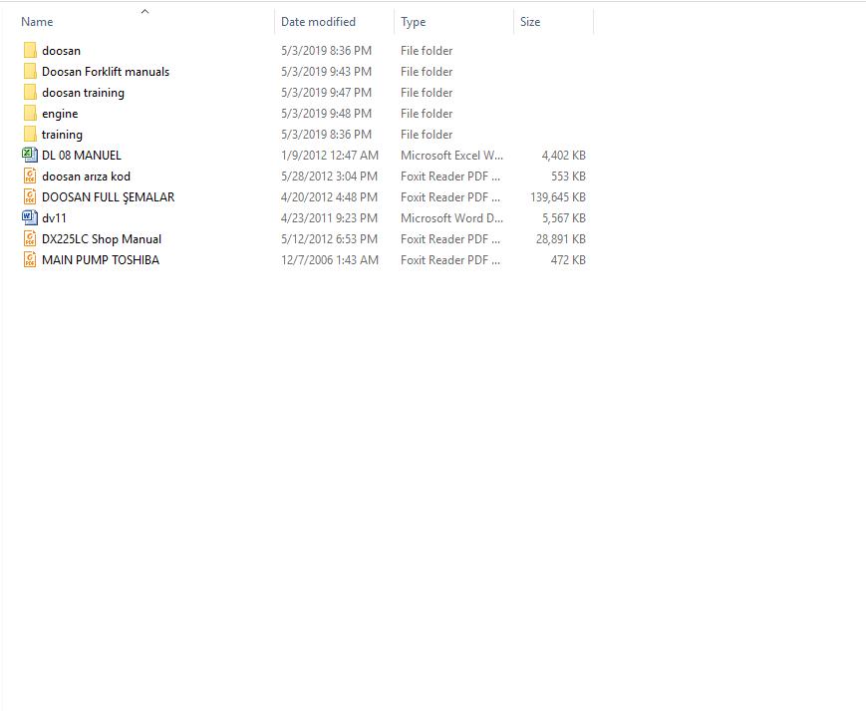This screenshot has height=711, width=866.
Task: Select the file name 'dv11'
Action: [54, 218]
